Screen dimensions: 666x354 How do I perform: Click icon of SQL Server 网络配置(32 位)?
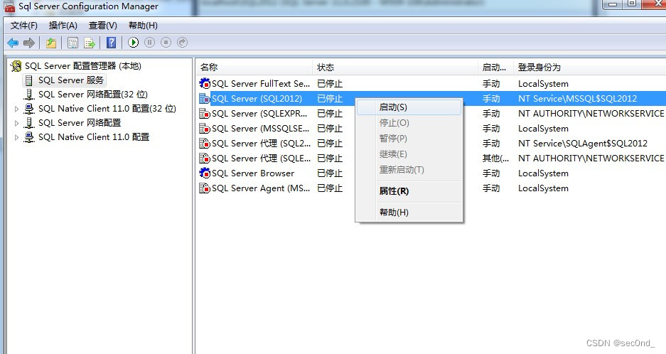pyautogui.click(x=29, y=95)
